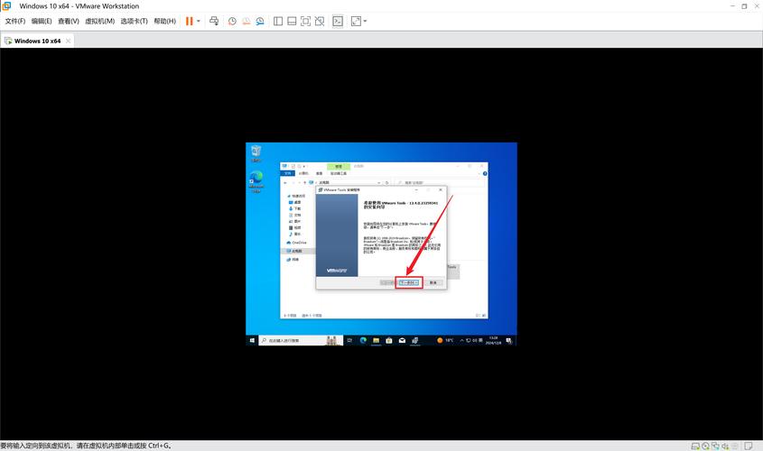This screenshot has height=451, width=763.
Task: Select OneDrive in the Explorer navigation tree
Action: [x=297, y=243]
